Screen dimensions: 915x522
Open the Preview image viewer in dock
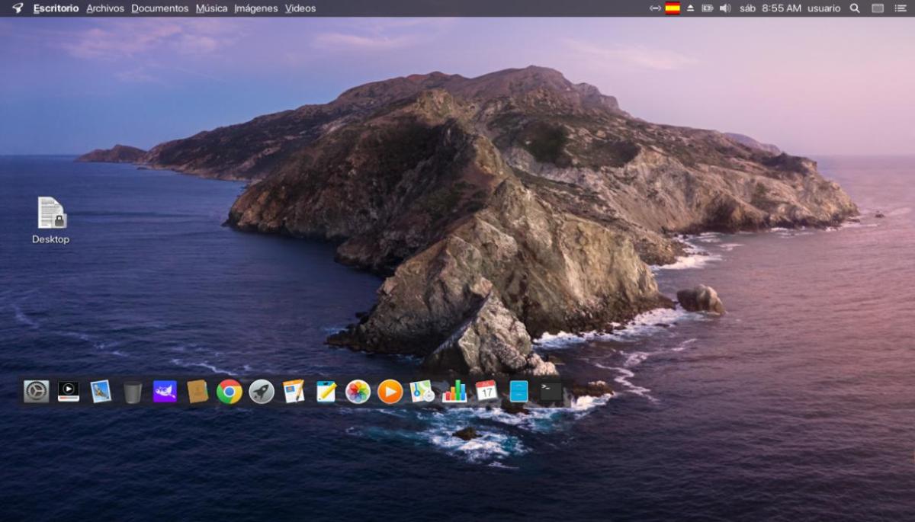[x=101, y=392]
